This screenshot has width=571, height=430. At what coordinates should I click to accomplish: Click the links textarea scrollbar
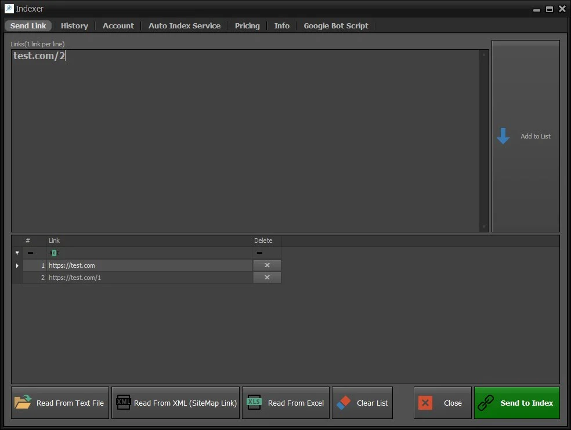click(485, 139)
